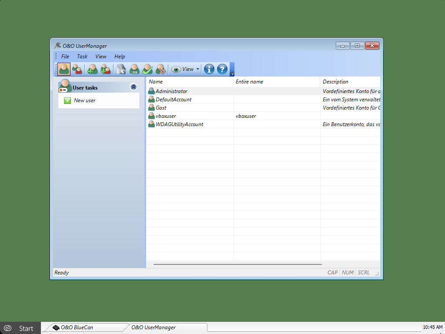Viewport: 445px width, 334px height.
Task: Open the blue info icon in toolbar
Action: [209, 69]
